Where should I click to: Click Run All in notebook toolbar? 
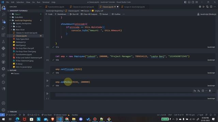pyautogui.click(x=74, y=14)
